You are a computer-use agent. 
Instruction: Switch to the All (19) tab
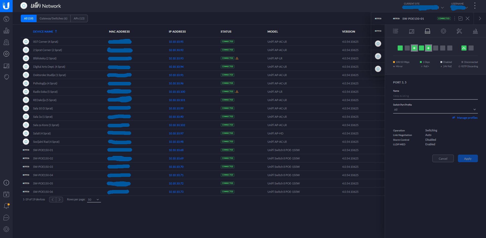click(x=29, y=18)
